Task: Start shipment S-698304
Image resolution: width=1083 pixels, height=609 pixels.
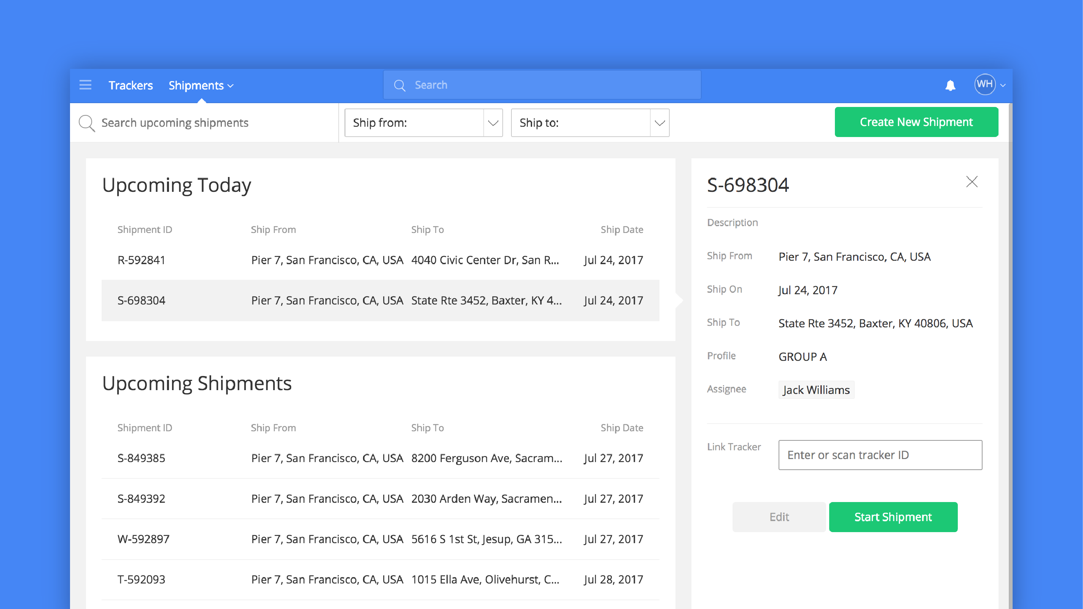Action: (893, 517)
